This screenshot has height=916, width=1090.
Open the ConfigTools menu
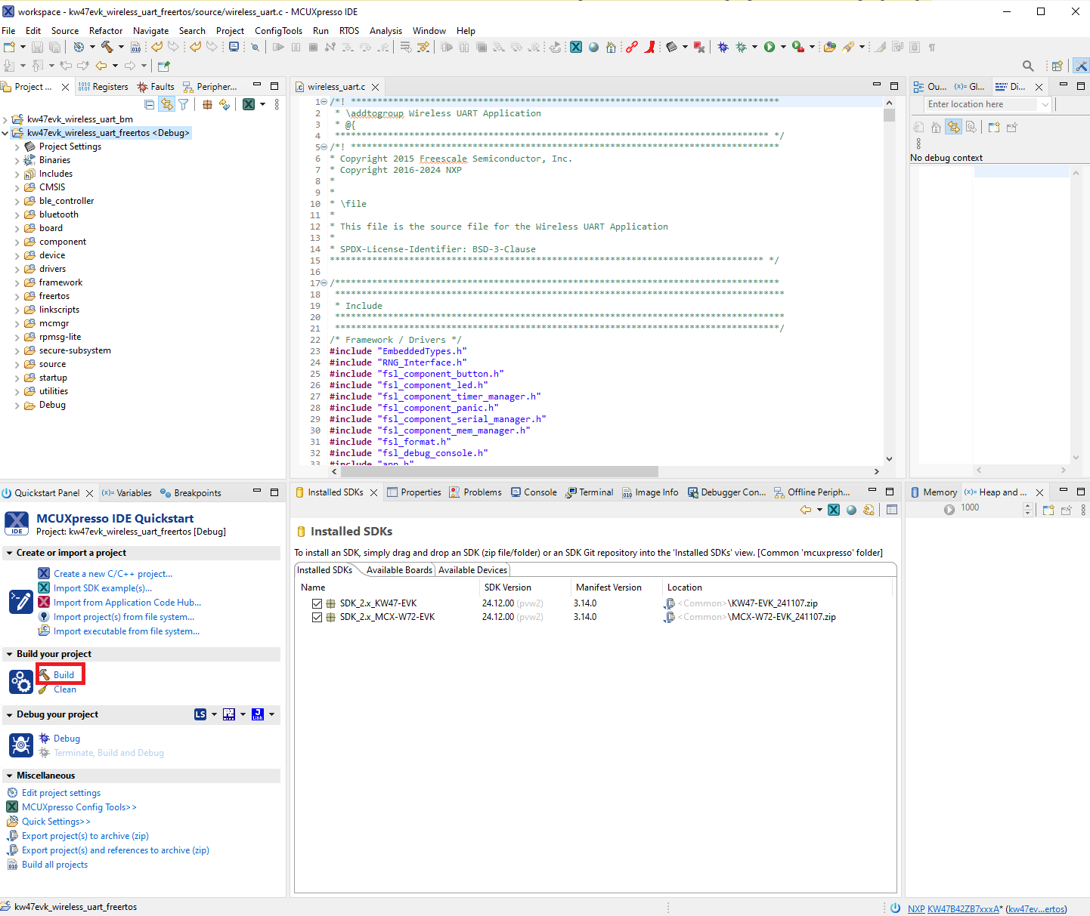point(278,31)
